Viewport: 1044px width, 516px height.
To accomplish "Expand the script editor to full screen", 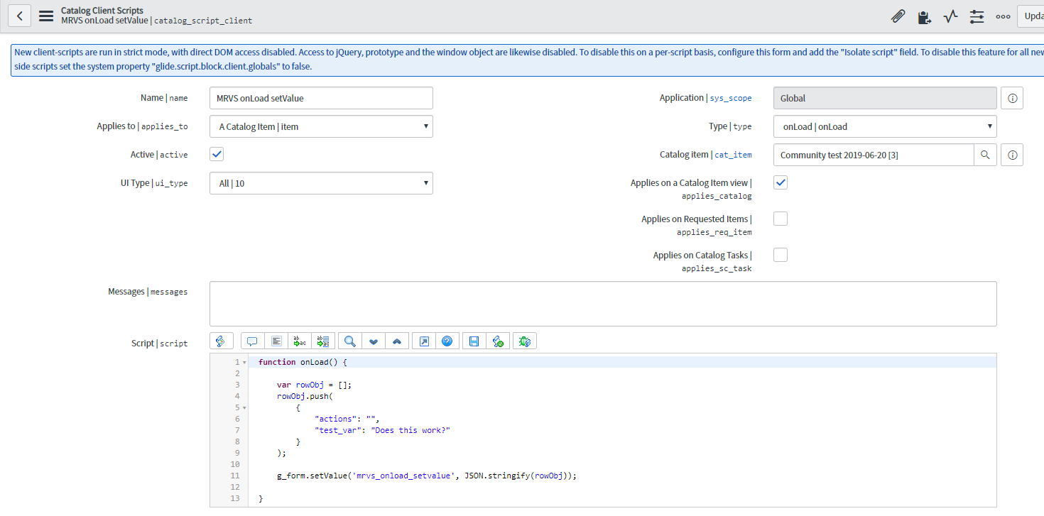I will (x=423, y=341).
